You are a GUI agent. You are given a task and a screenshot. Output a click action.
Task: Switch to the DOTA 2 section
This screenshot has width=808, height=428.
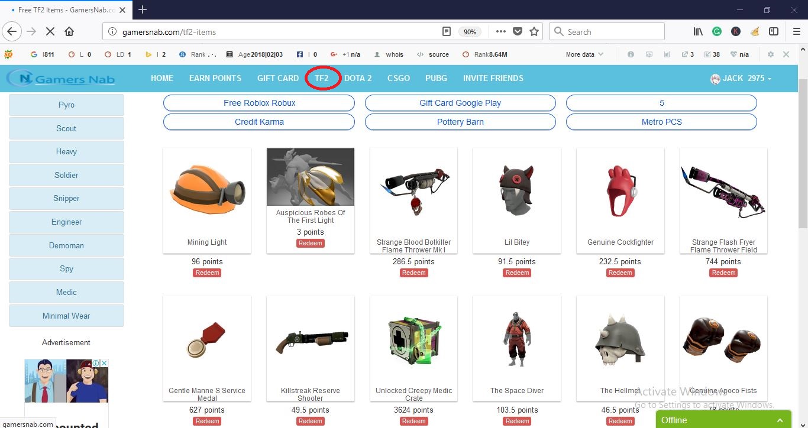pyautogui.click(x=358, y=77)
